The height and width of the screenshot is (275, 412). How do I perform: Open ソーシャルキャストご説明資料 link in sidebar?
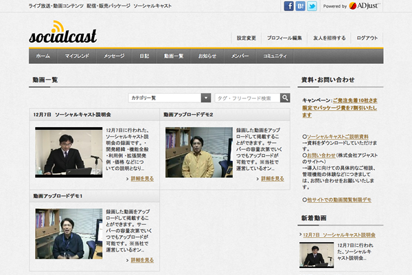(337, 137)
